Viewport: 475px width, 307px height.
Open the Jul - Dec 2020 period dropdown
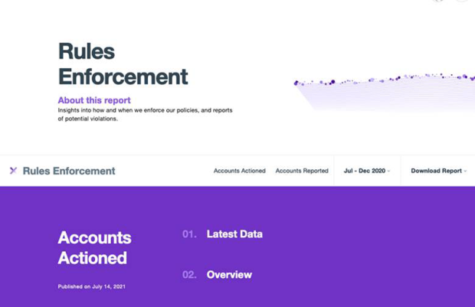click(365, 171)
